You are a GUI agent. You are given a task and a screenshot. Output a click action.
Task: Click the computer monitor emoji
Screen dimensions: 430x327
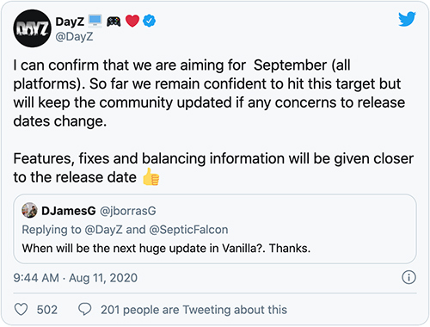[x=95, y=21]
